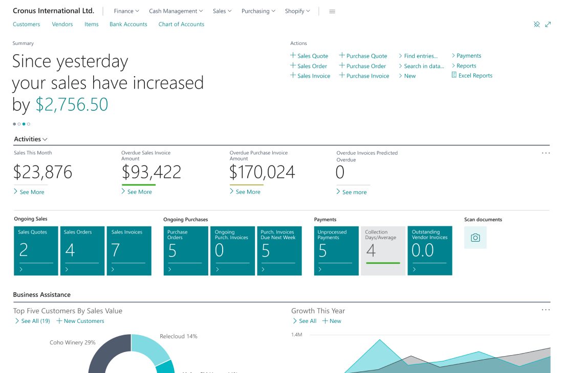Open the Activities section three-dot menu
Viewport: 563px width, 373px height.
pyautogui.click(x=546, y=153)
